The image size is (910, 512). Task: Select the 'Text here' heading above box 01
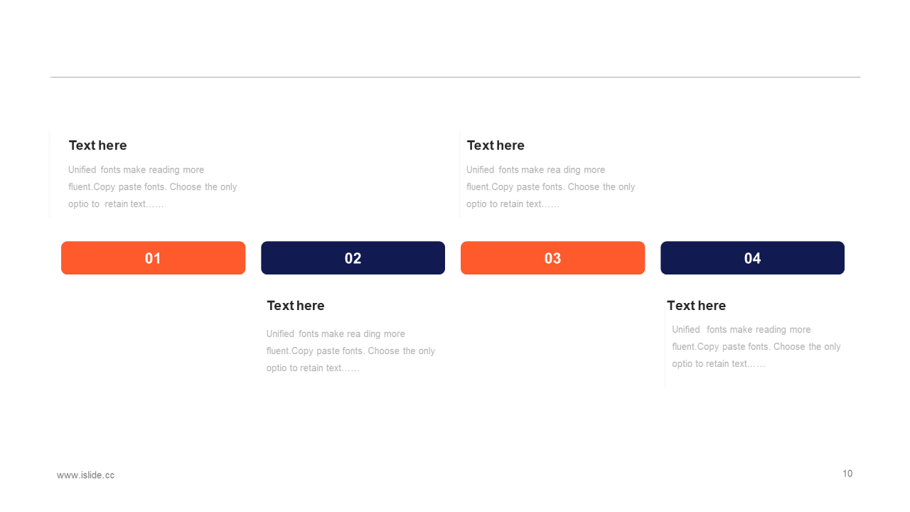97,145
